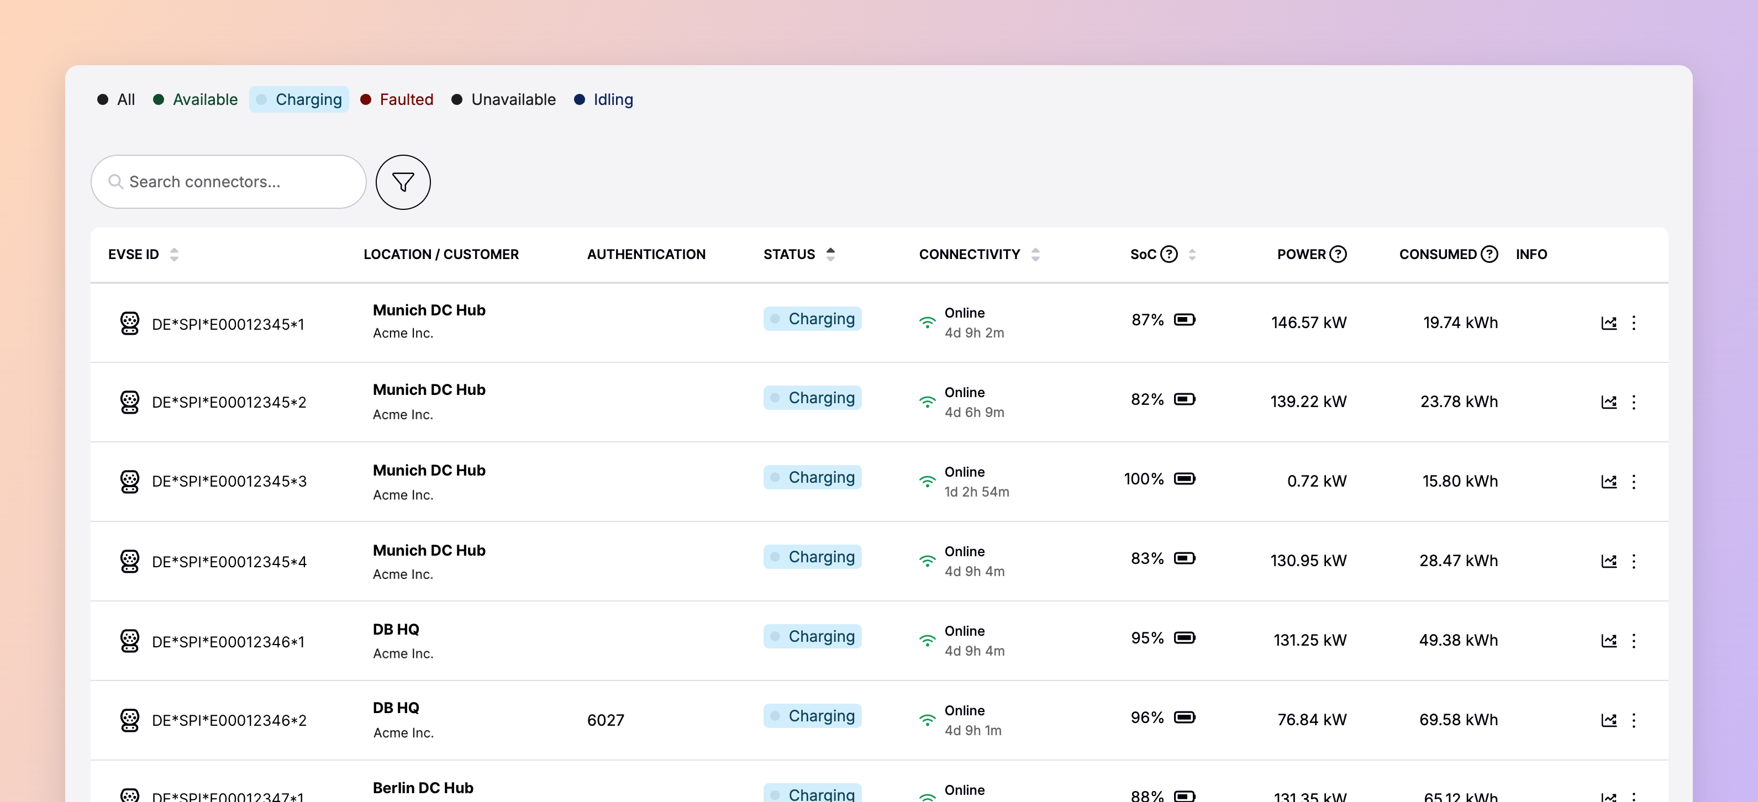
Task: Open the filter funnel button
Action: 403,182
